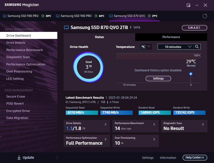Open the Help Center button
Viewport: 214px width, 163px height.
[195, 158]
